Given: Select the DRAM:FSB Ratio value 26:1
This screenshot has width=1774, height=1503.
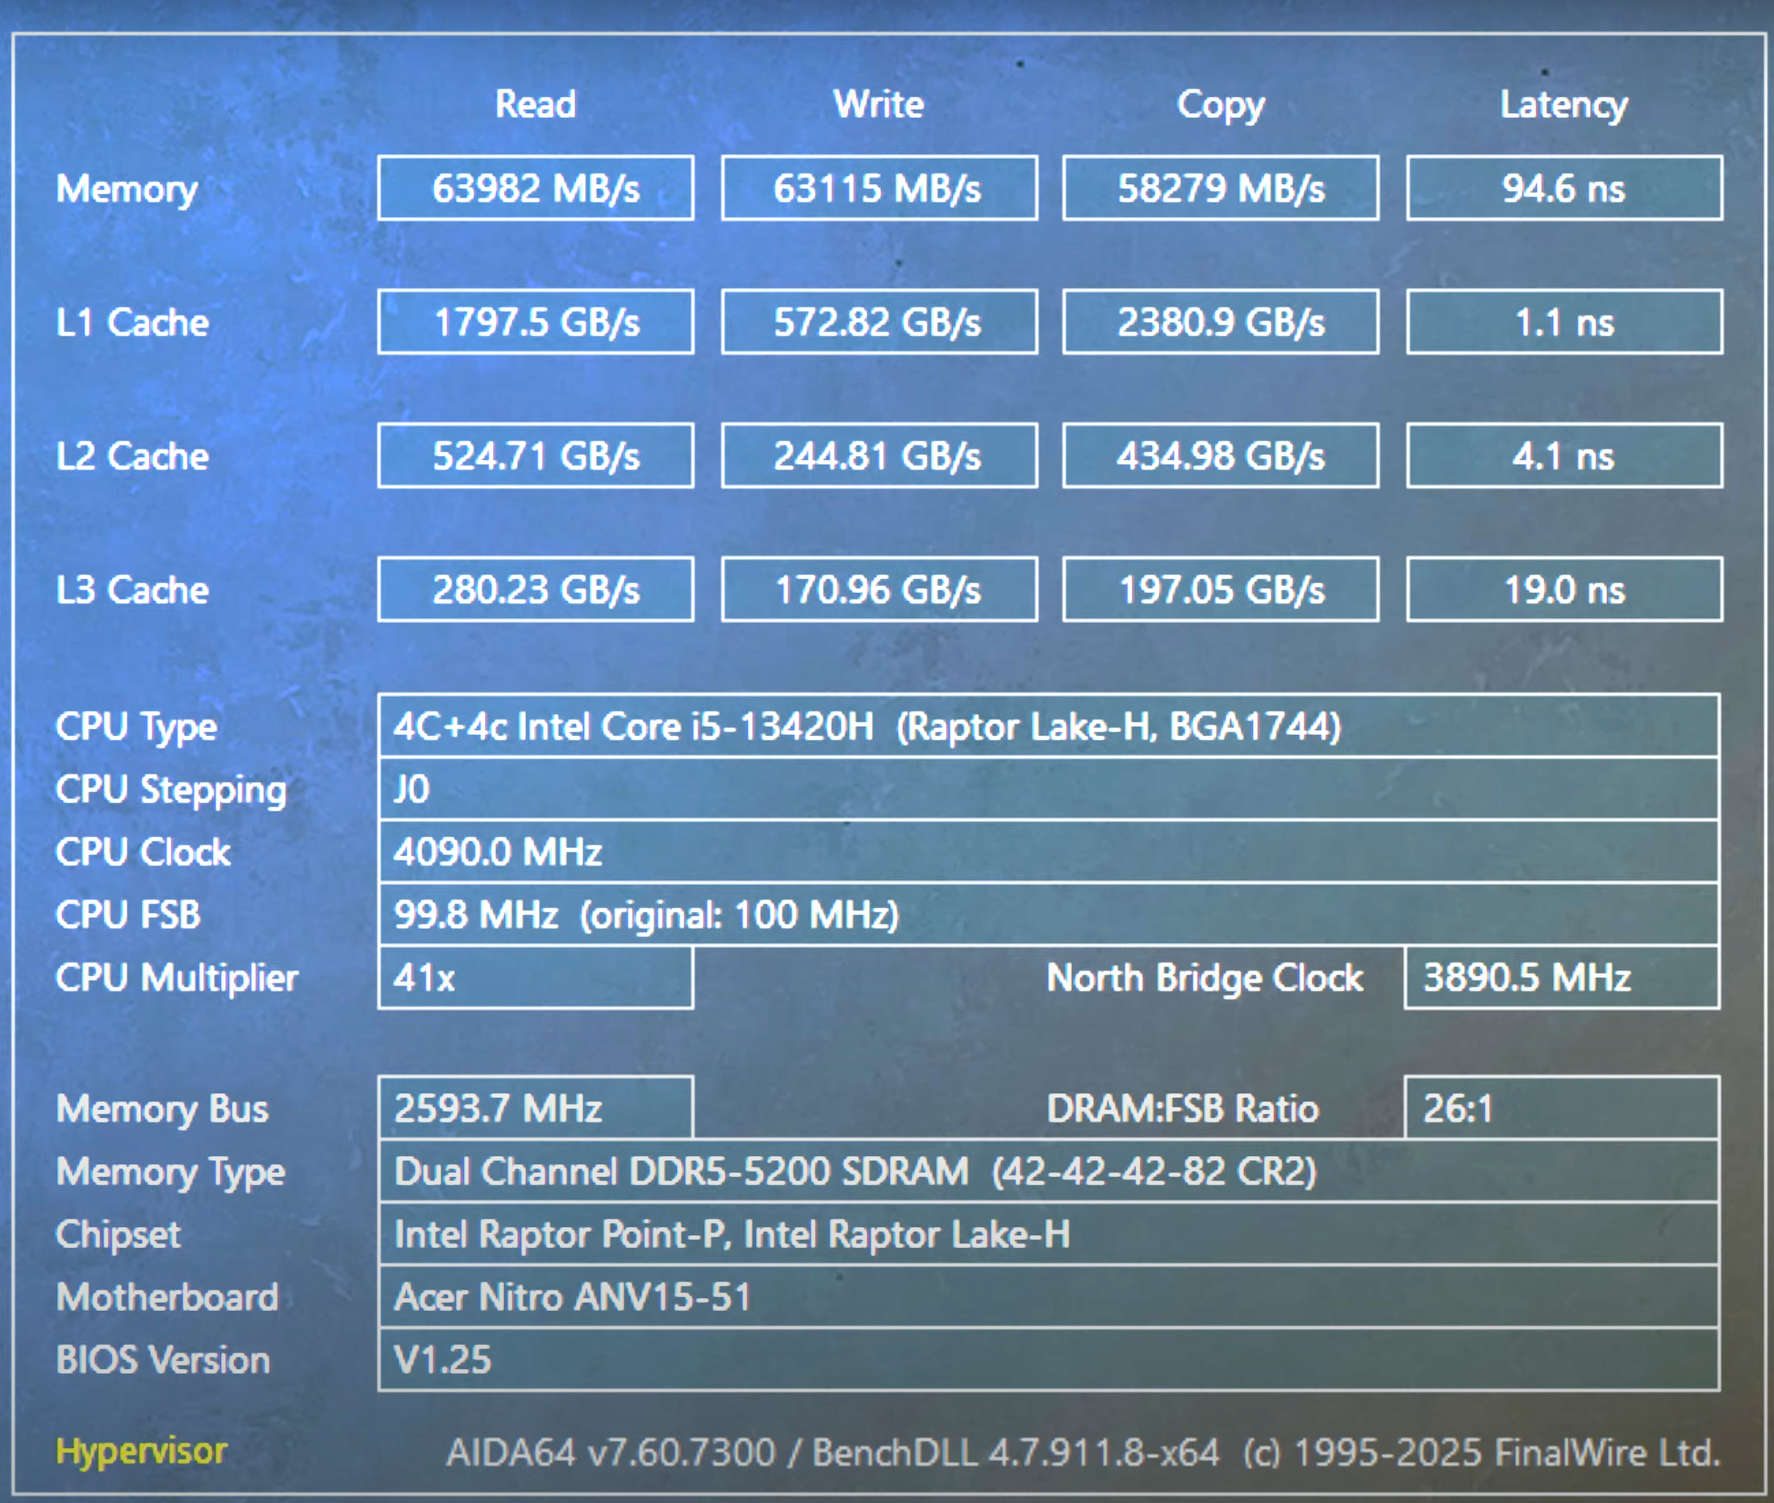Looking at the screenshot, I should coord(1562,1108).
